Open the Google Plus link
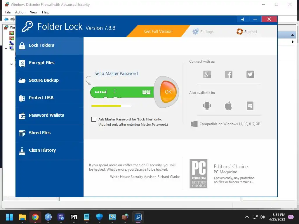 tap(207, 74)
